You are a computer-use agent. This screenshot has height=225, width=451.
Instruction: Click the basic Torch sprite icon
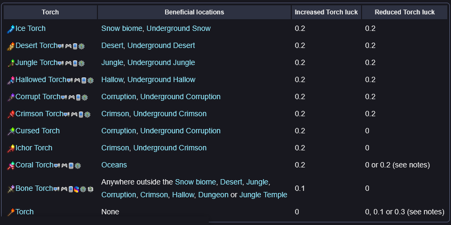[x=11, y=212]
